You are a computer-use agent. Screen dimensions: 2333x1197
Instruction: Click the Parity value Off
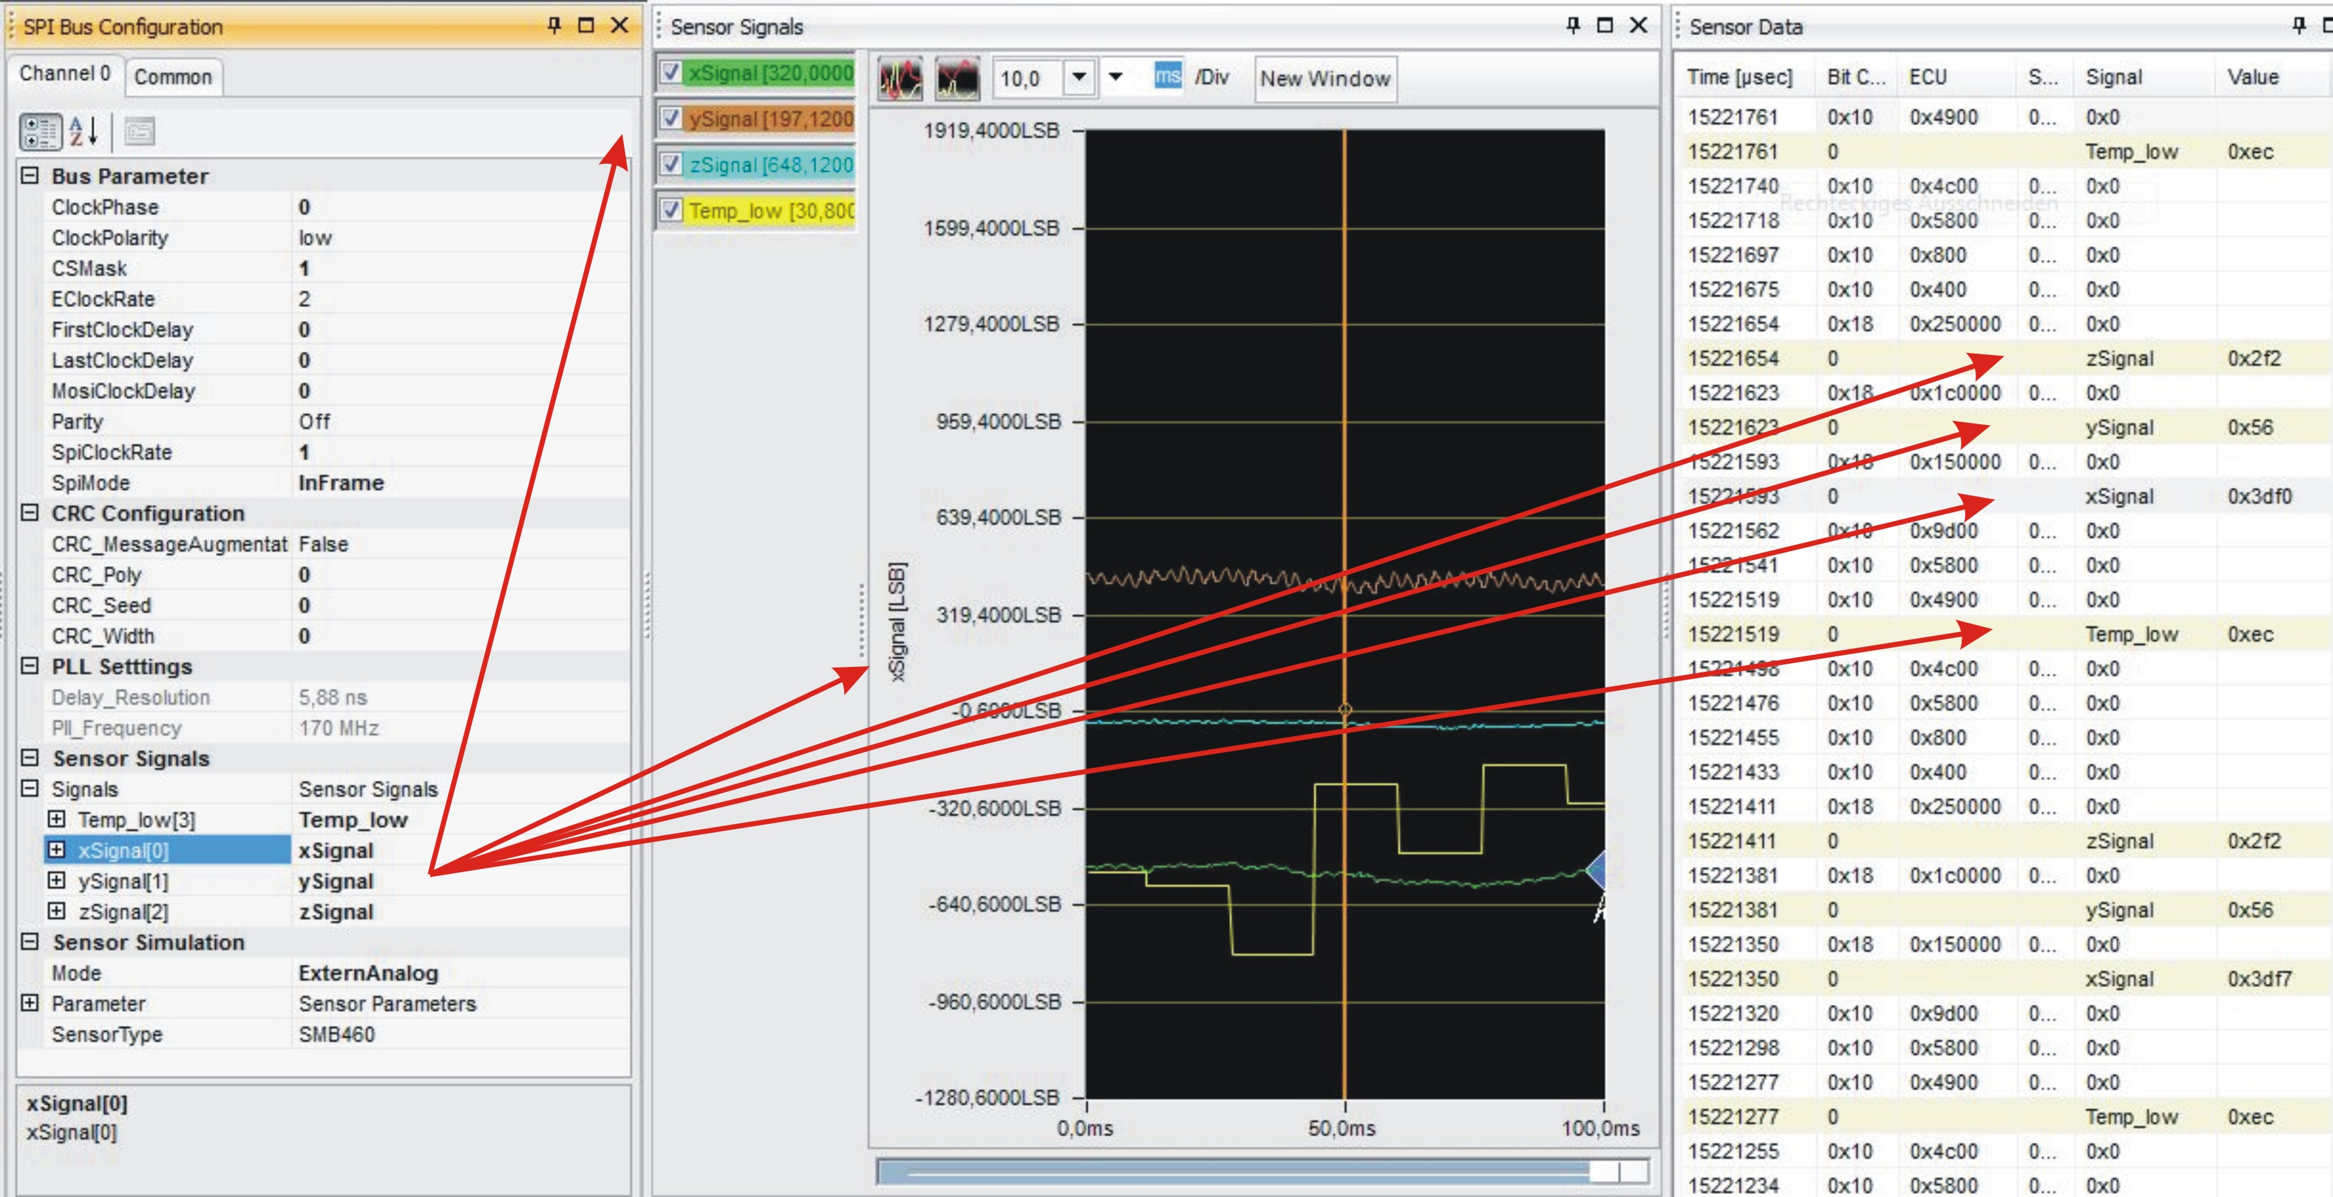click(314, 421)
